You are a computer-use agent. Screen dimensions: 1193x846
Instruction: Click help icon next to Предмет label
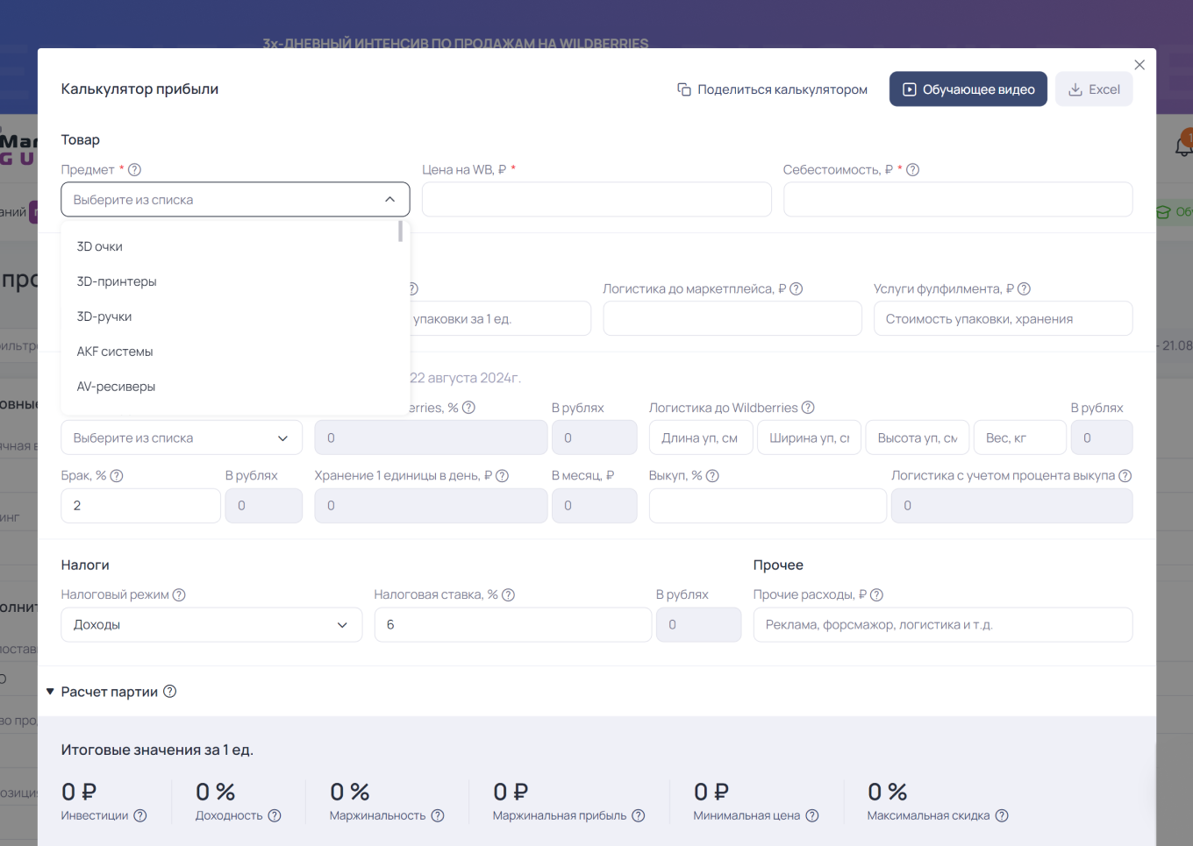134,170
